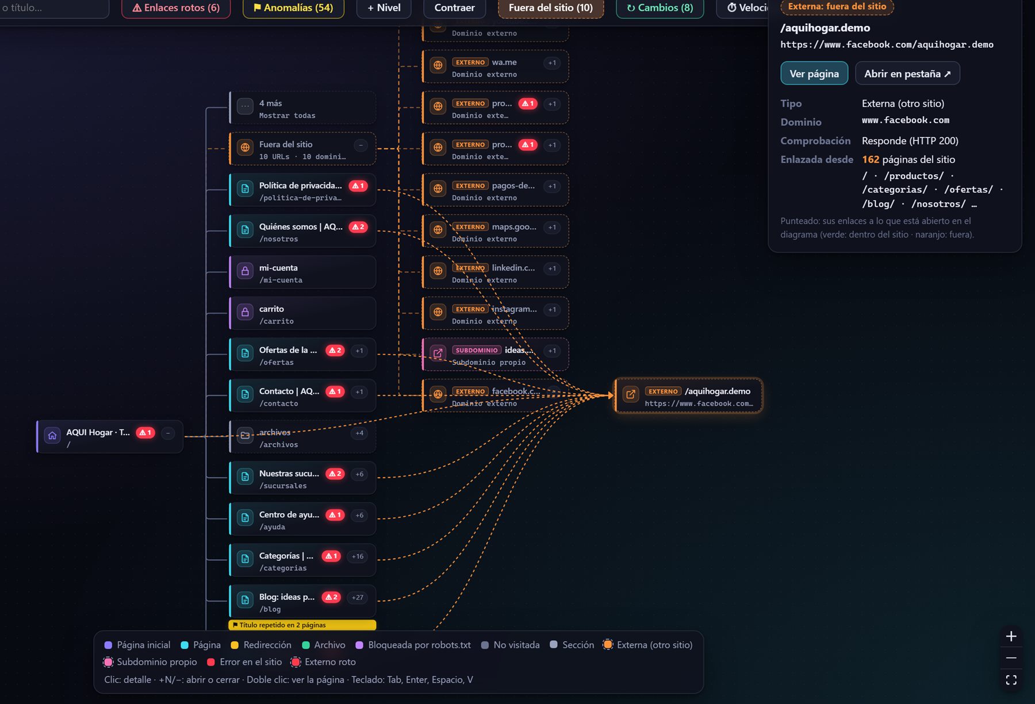
Task: Toggle the Fuera del sitio (10) filter
Action: point(550,8)
